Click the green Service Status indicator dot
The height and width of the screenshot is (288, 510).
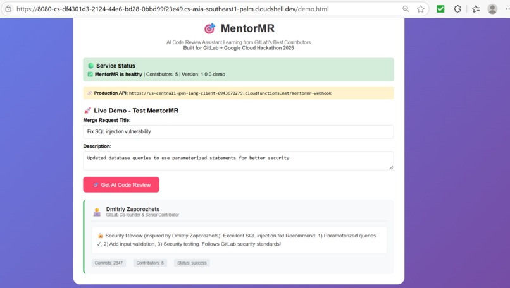pyautogui.click(x=90, y=66)
